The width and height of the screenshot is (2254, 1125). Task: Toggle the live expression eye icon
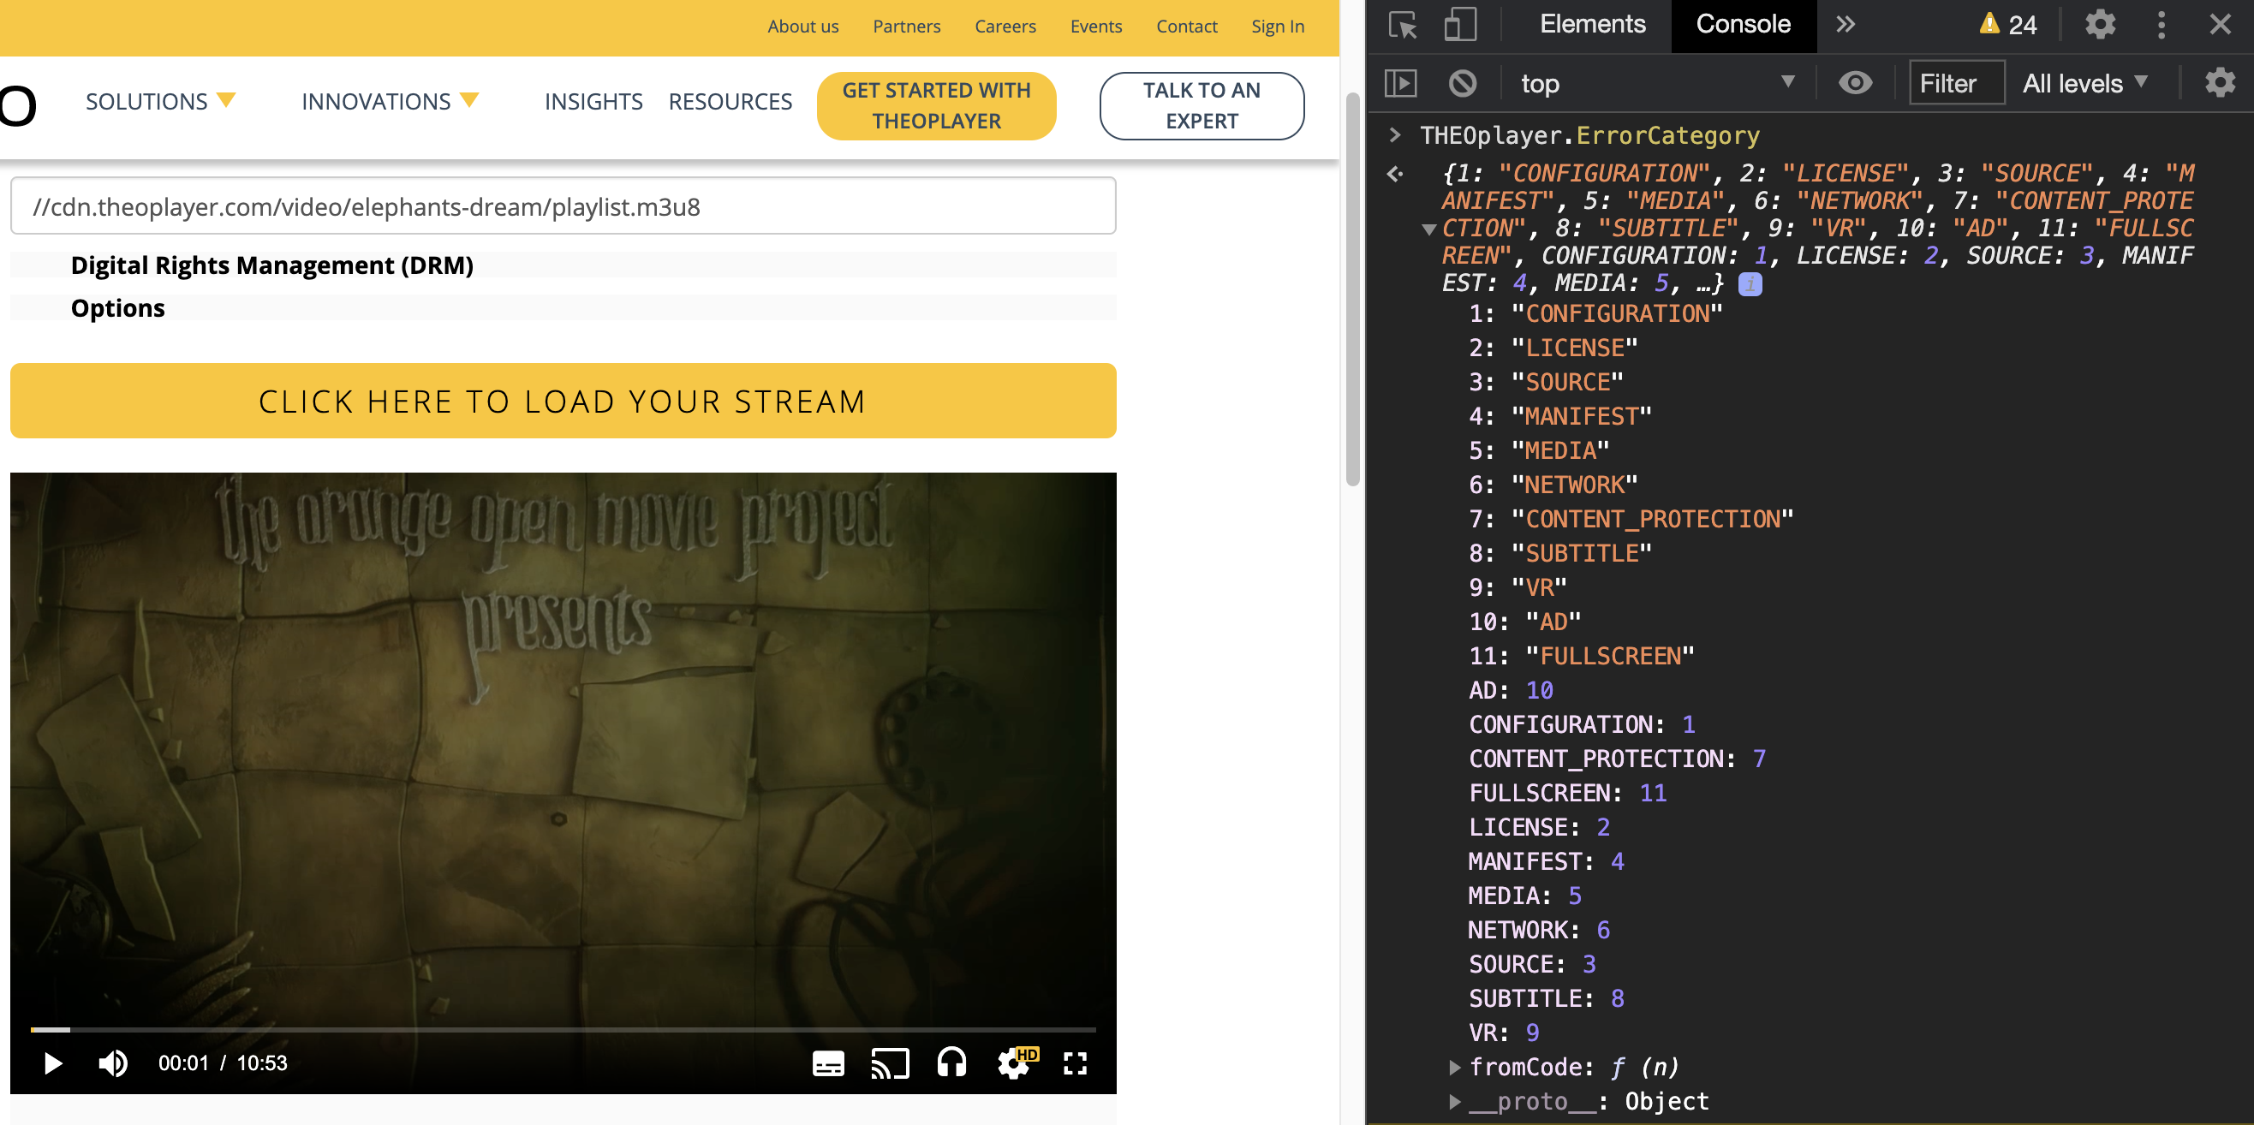coord(1855,84)
